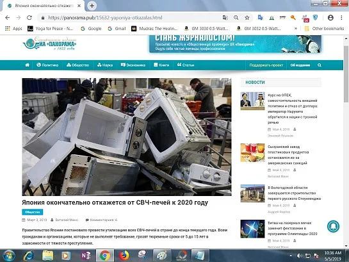This screenshot has height=262, width=349.
Task: Open the Экономика menu section
Action: (133, 65)
